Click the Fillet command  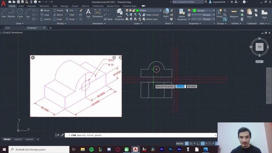pyautogui.click(x=70, y=15)
